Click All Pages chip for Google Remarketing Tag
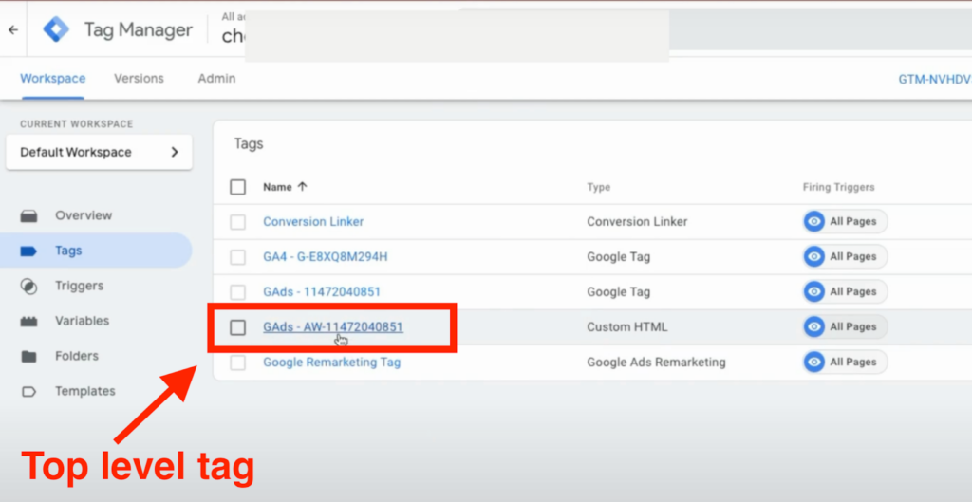The height and width of the screenshot is (502, 972). pyautogui.click(x=846, y=362)
